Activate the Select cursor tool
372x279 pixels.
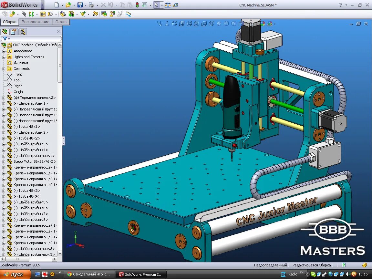(156, 5)
